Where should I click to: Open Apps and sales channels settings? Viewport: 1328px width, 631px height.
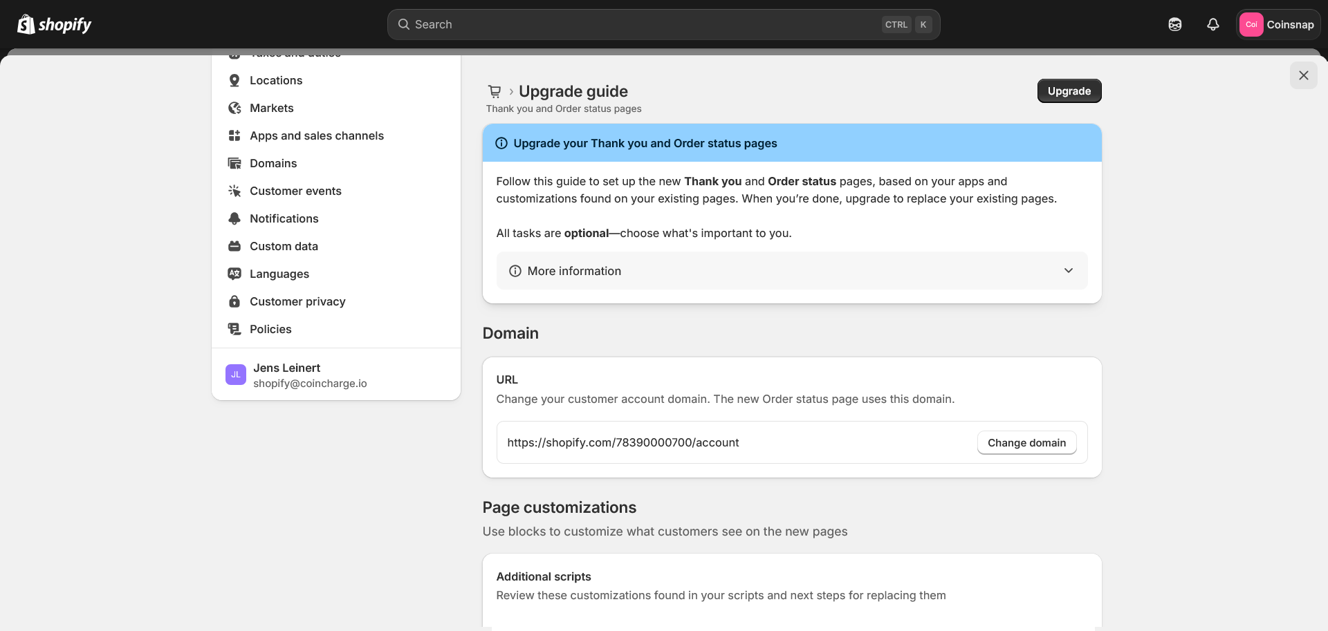point(316,135)
